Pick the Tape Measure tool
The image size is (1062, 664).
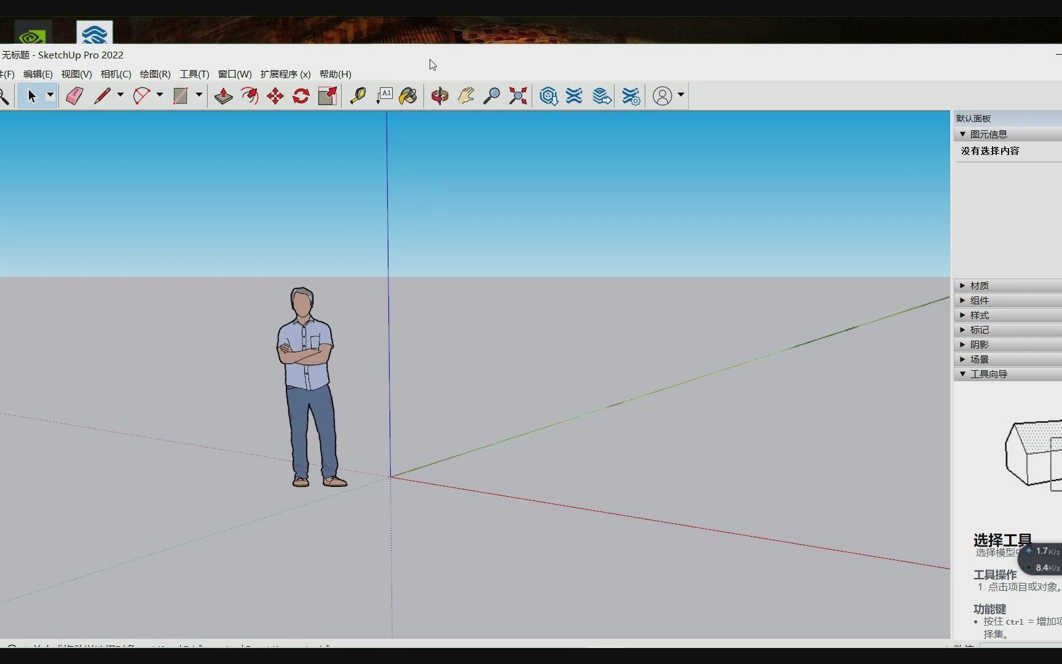(x=358, y=97)
